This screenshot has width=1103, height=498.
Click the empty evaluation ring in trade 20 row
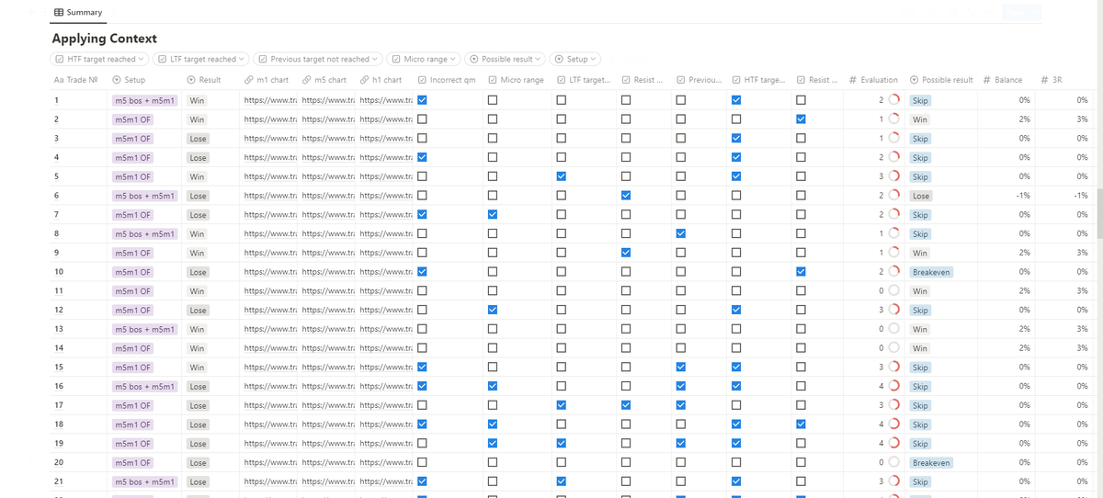893,462
